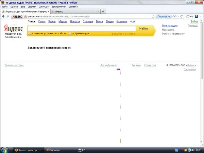Viewport: 204px width, 153px height.
Task: Tick 'только на украинских сайтах' checkbox
Action: coord(29,34)
